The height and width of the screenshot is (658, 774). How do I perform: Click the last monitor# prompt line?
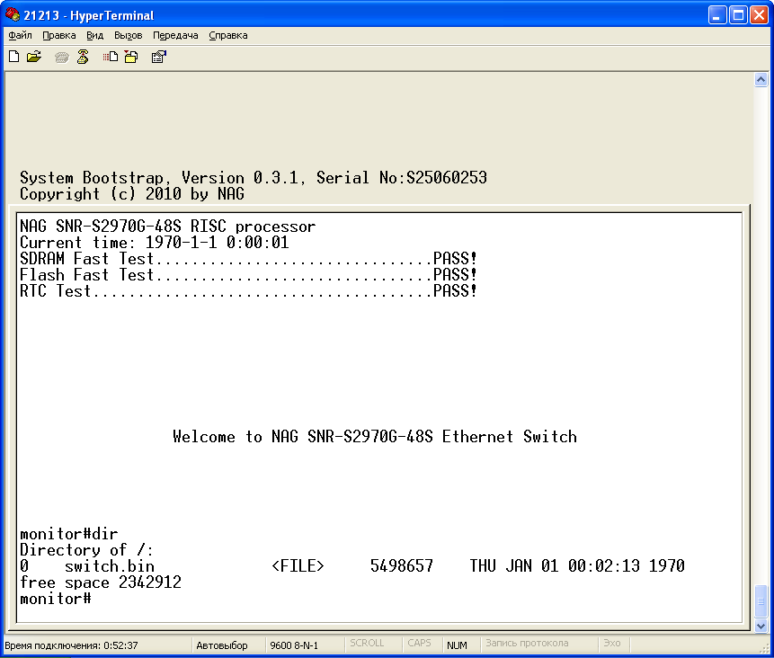(56, 599)
